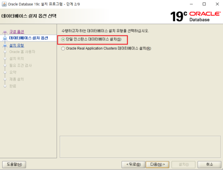Click the step dot beside 필요 조건 검사
The height and width of the screenshot is (170, 223).
click(x=5, y=66)
